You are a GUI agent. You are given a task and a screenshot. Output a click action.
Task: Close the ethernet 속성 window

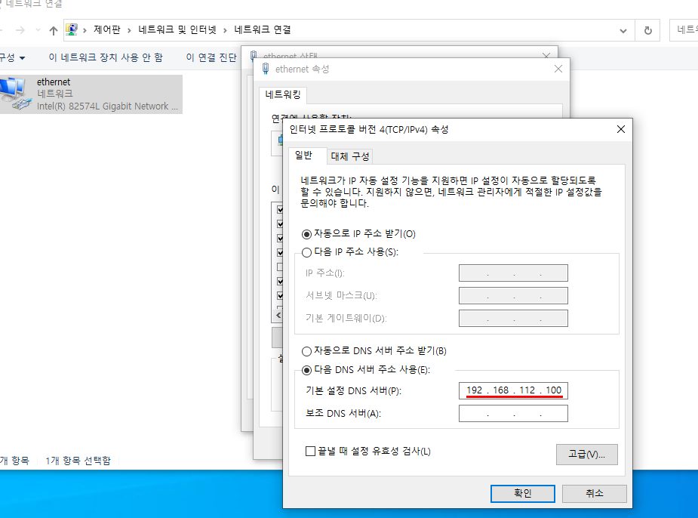click(558, 69)
